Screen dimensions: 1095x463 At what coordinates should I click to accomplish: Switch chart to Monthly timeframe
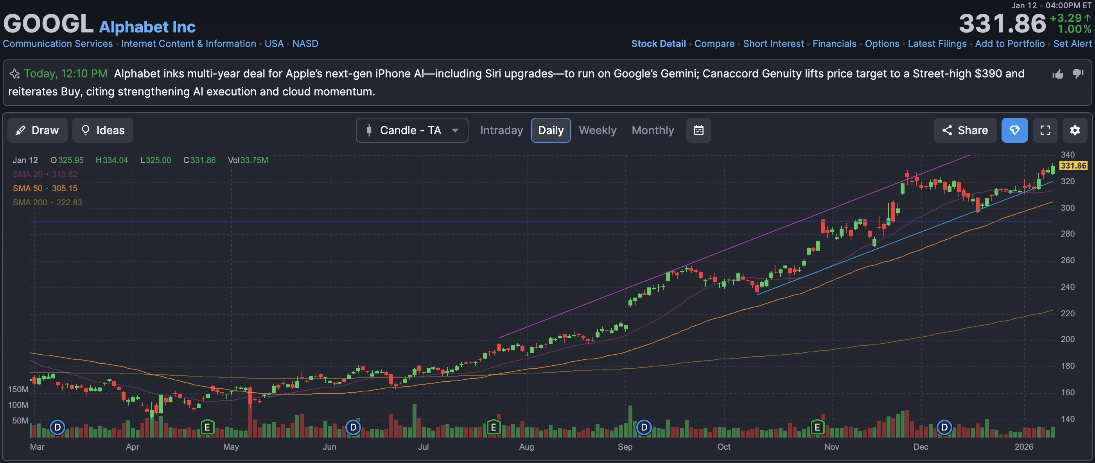(x=652, y=130)
